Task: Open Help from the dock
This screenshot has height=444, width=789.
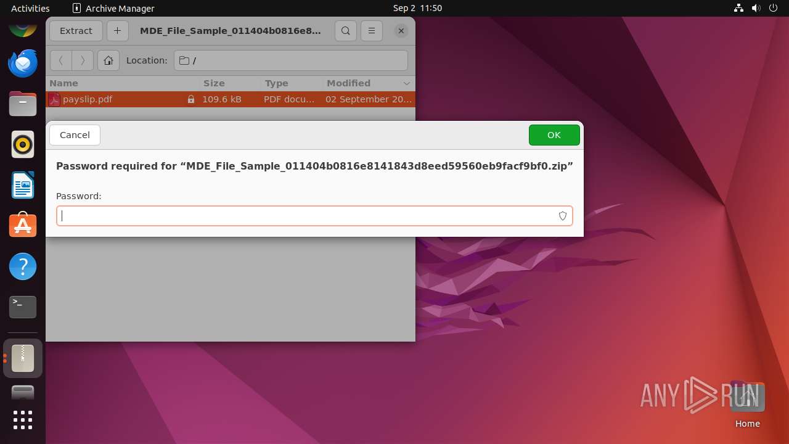Action: tap(23, 266)
